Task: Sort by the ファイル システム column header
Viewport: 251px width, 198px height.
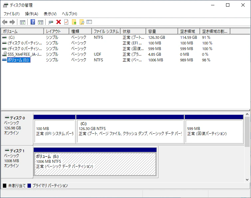Action: tap(106, 31)
